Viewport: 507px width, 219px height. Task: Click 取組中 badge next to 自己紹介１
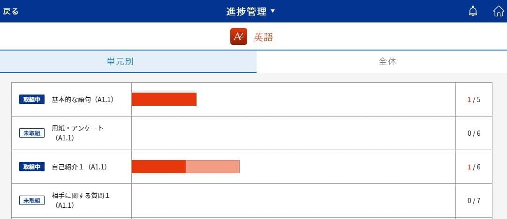point(32,167)
